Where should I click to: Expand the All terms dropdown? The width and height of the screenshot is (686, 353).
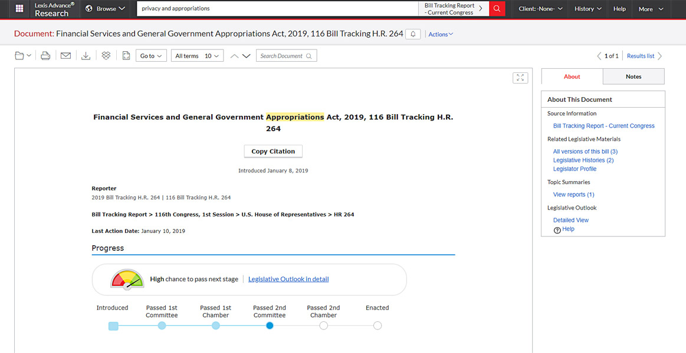pyautogui.click(x=197, y=56)
